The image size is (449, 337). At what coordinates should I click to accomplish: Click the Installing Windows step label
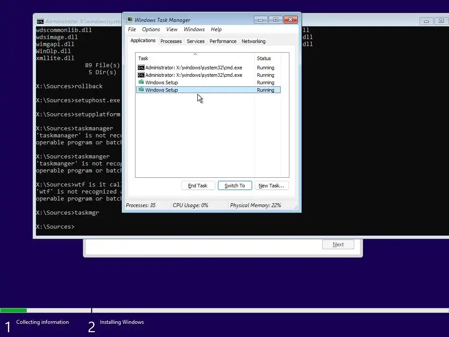[x=122, y=322]
